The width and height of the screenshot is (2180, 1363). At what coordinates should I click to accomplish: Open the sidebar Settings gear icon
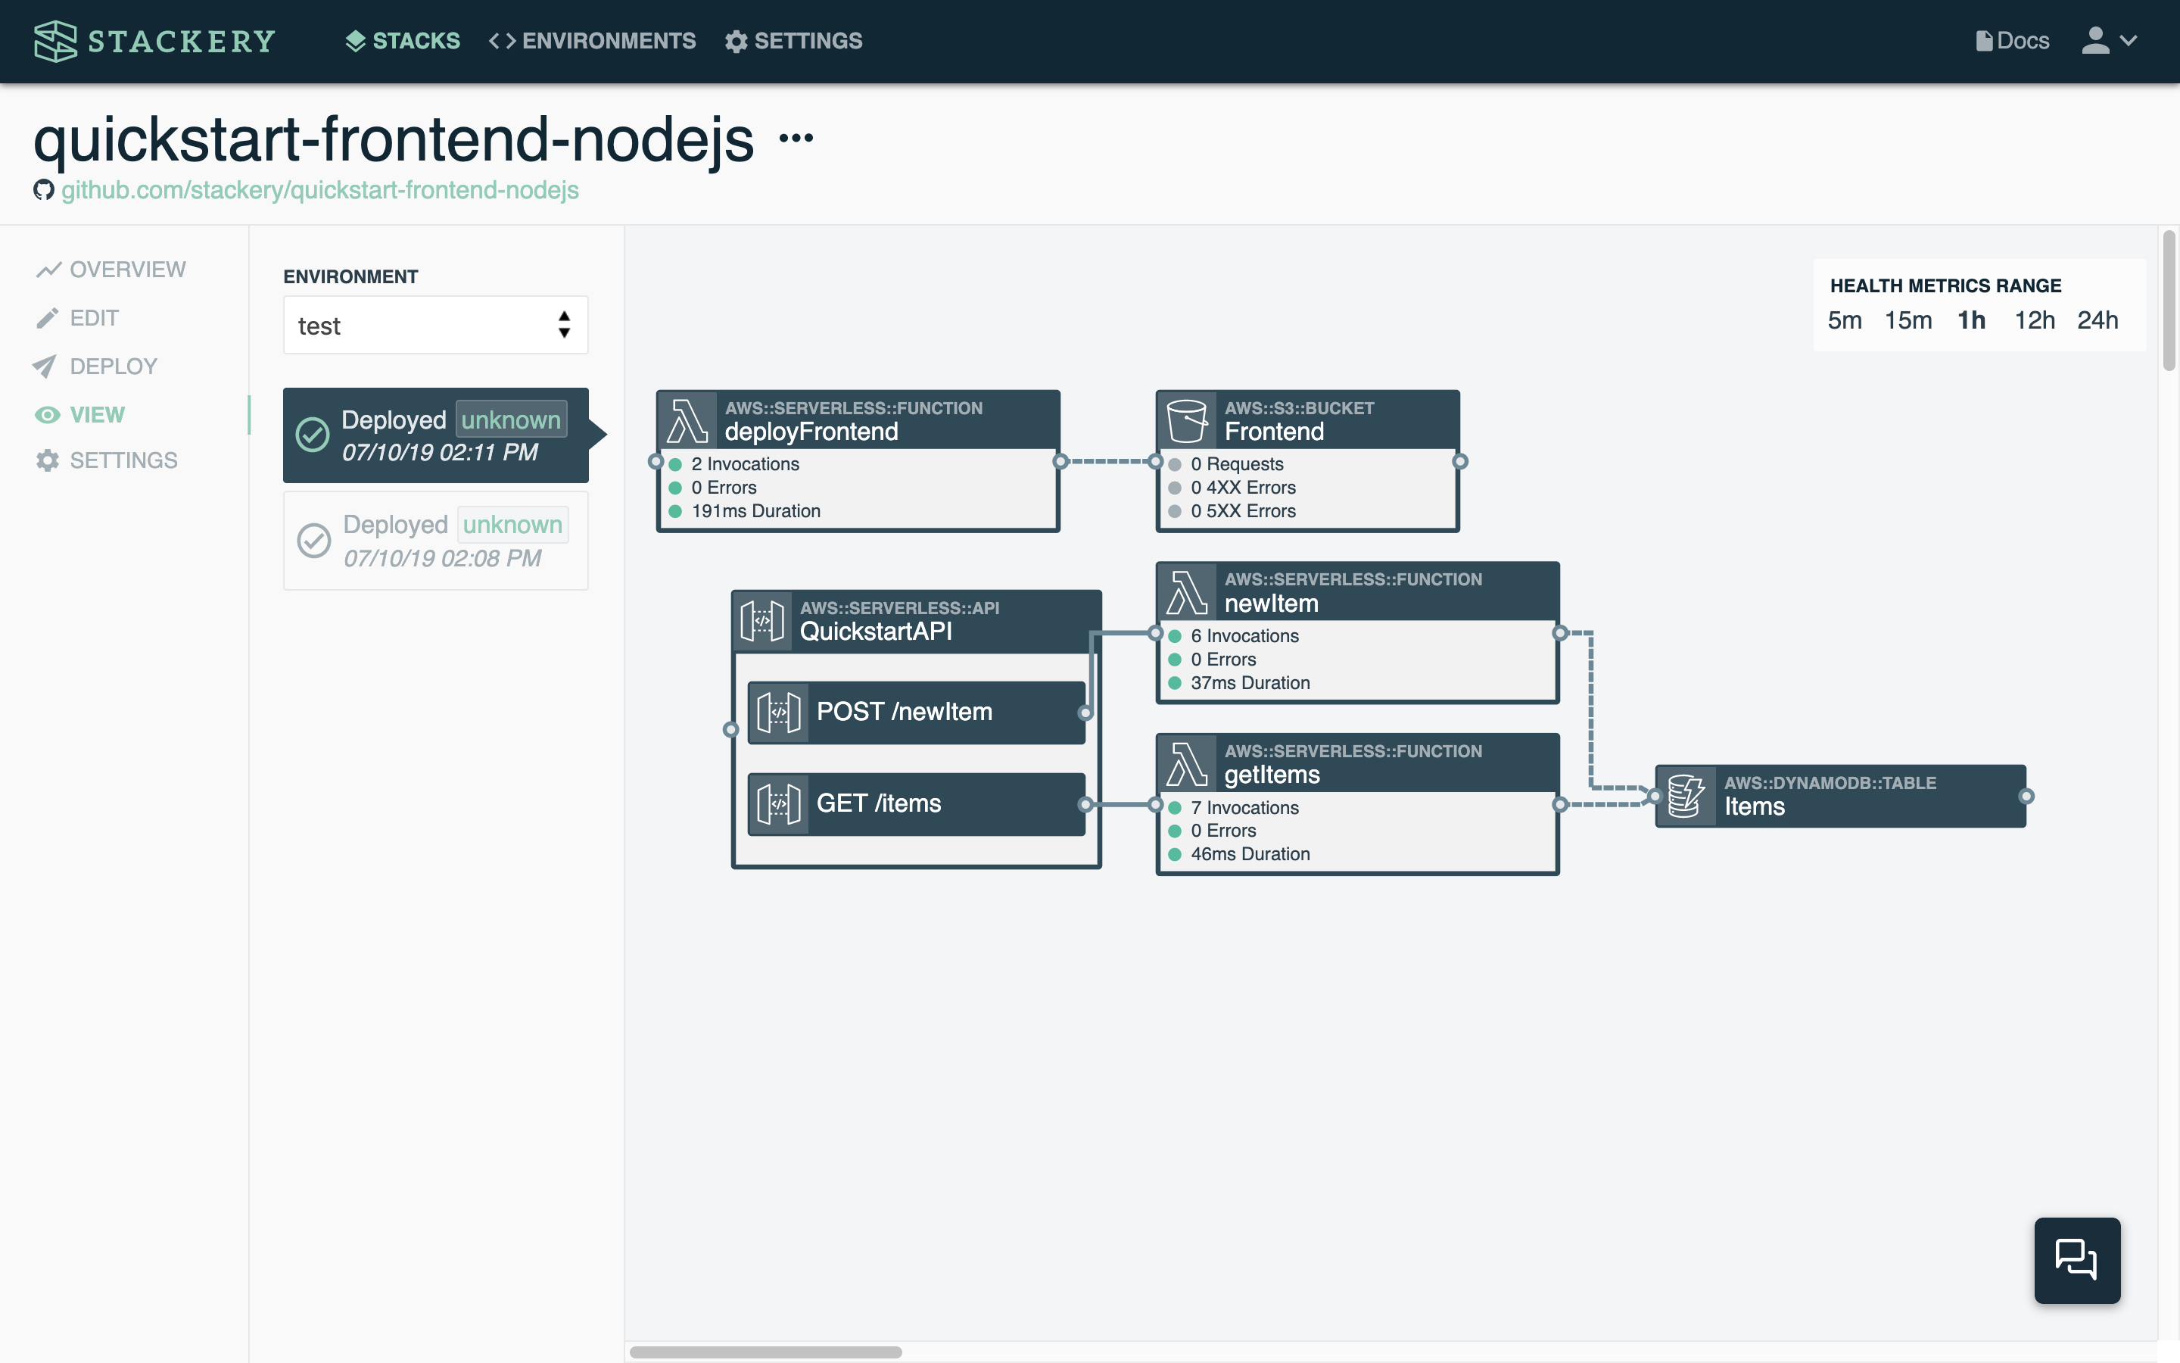click(47, 460)
